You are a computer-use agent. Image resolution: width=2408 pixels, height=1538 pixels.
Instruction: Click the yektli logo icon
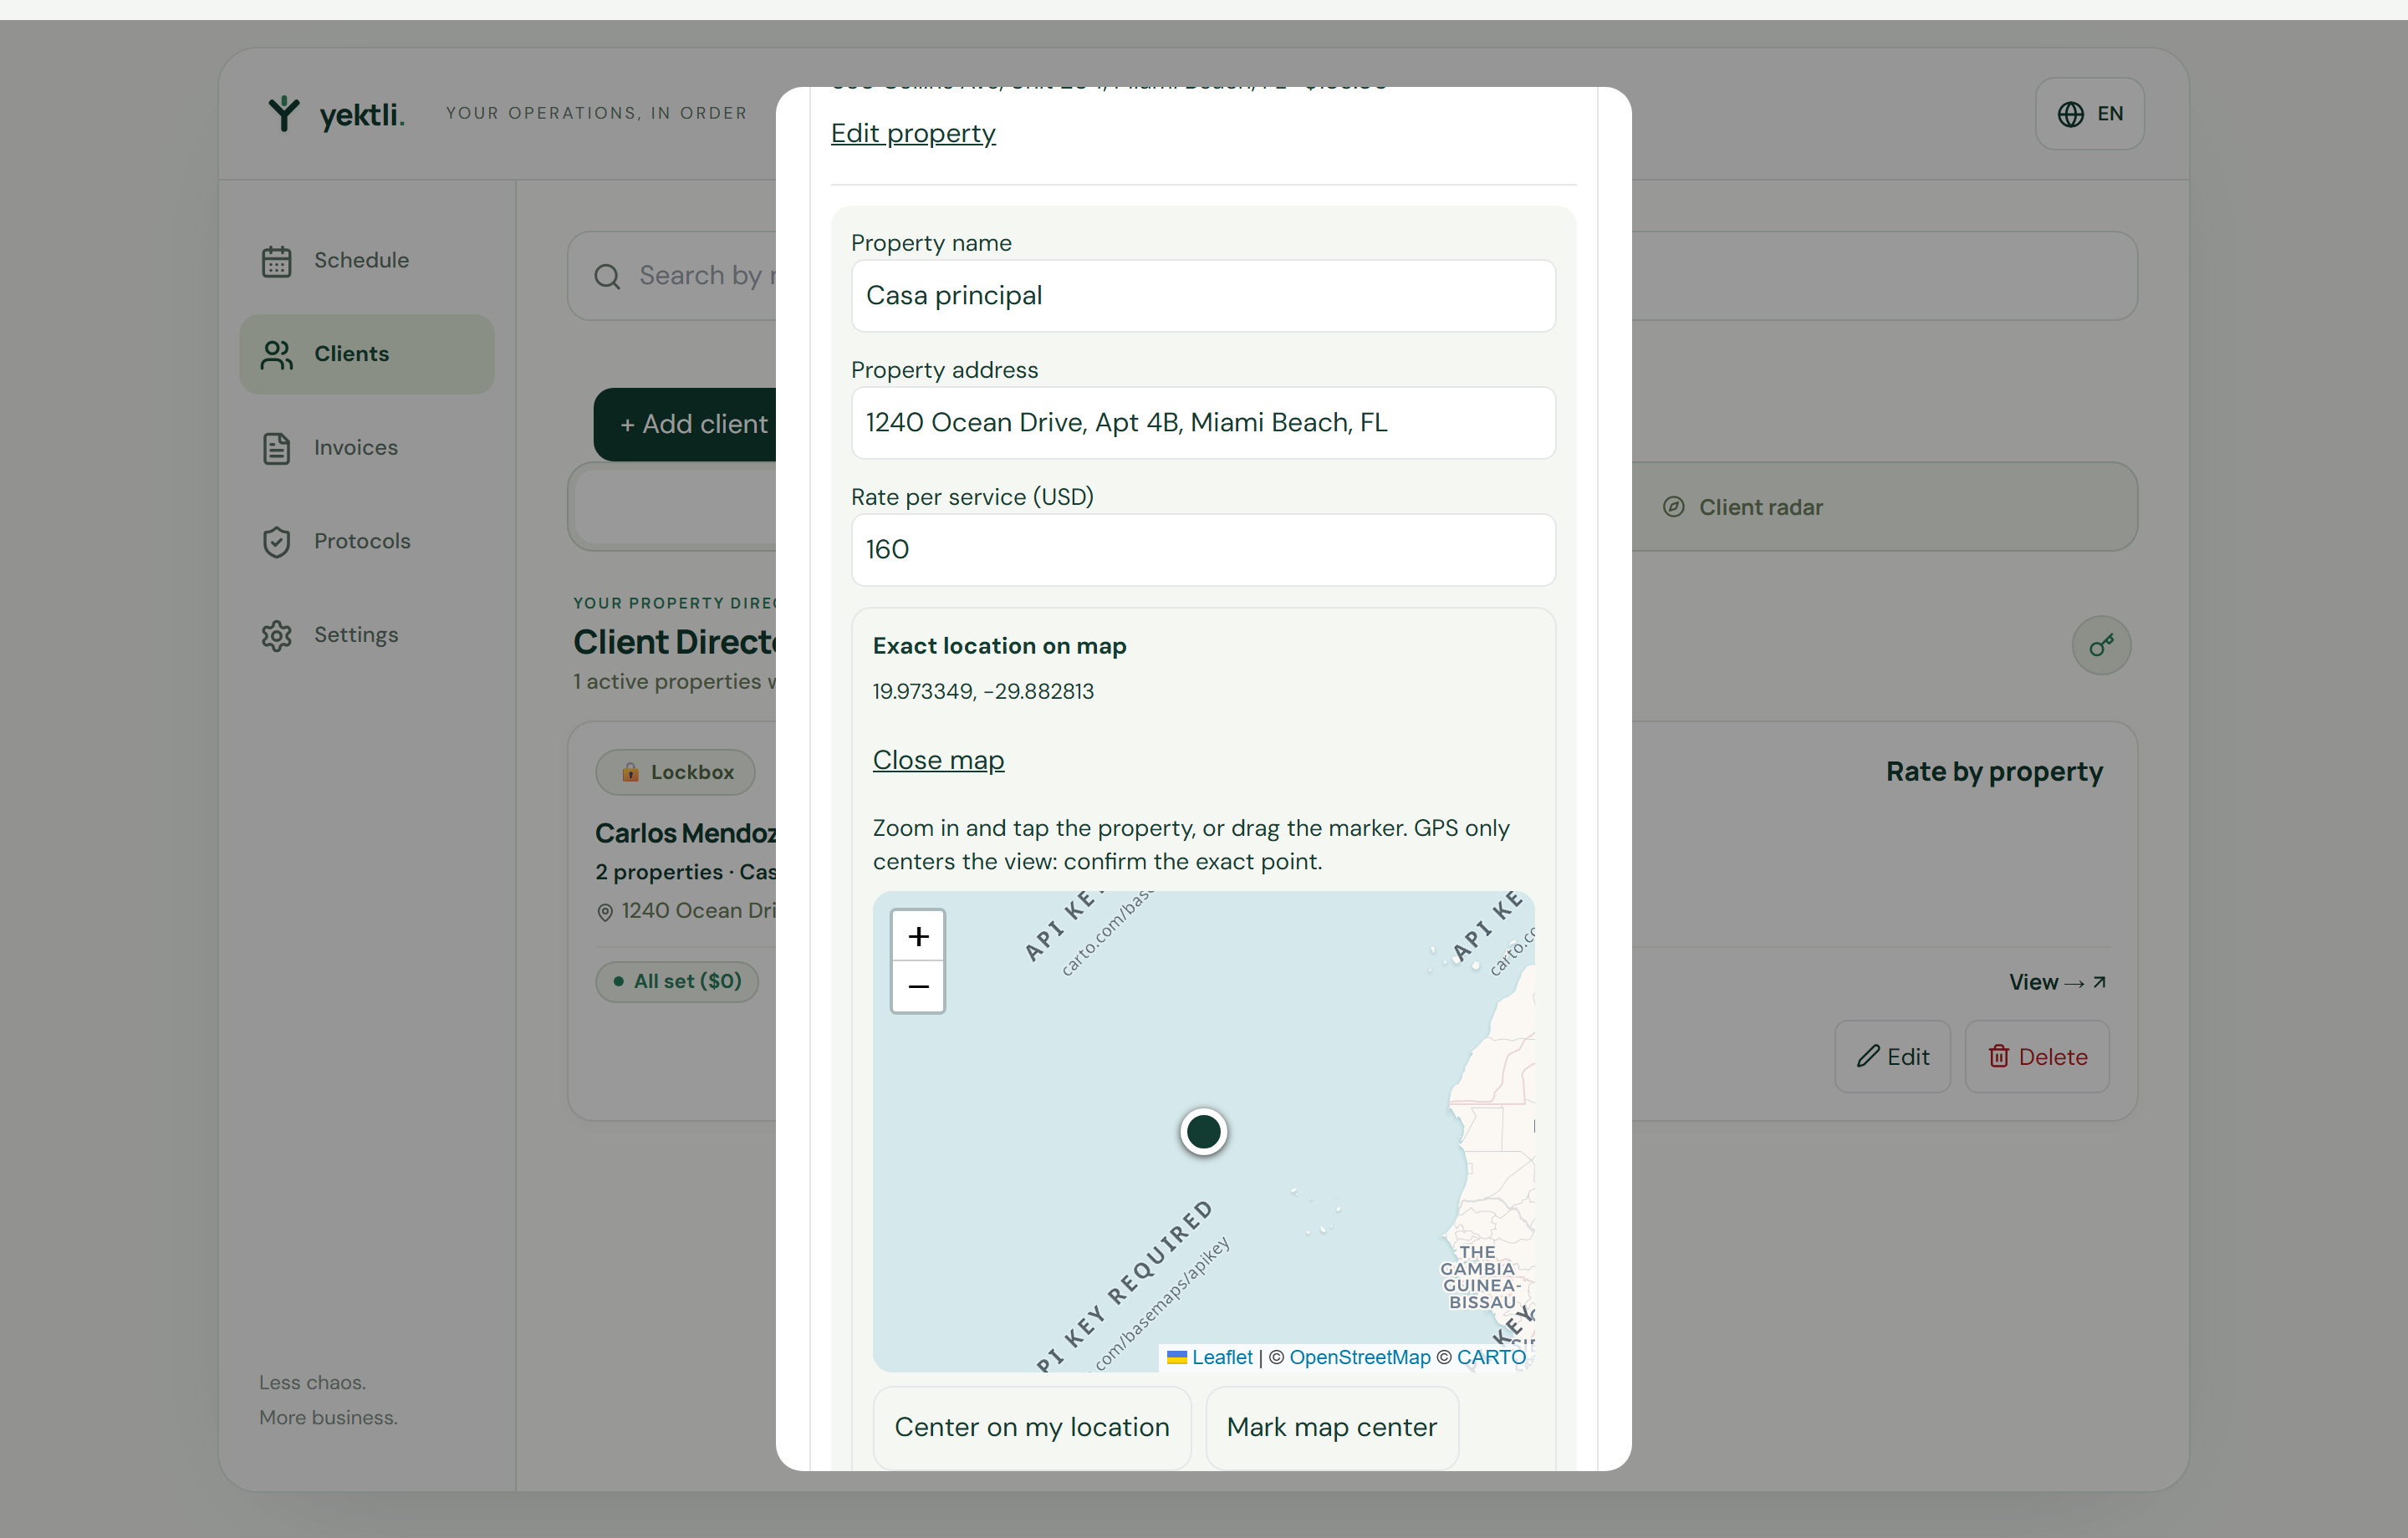click(284, 114)
